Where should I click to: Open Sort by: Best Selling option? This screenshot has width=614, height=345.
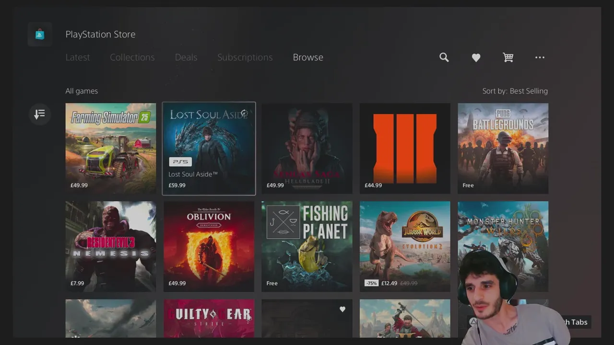pyautogui.click(x=515, y=91)
